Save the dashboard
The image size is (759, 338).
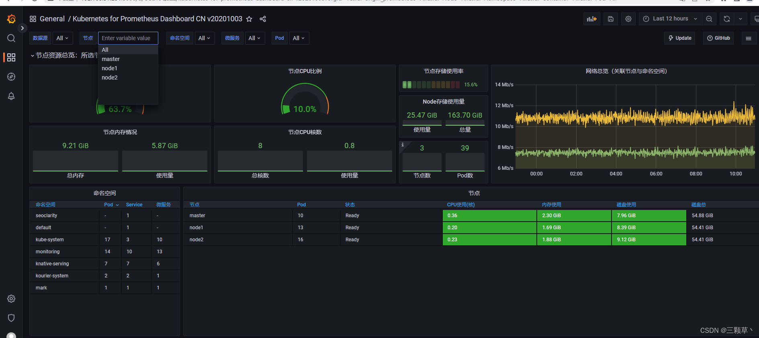(611, 19)
